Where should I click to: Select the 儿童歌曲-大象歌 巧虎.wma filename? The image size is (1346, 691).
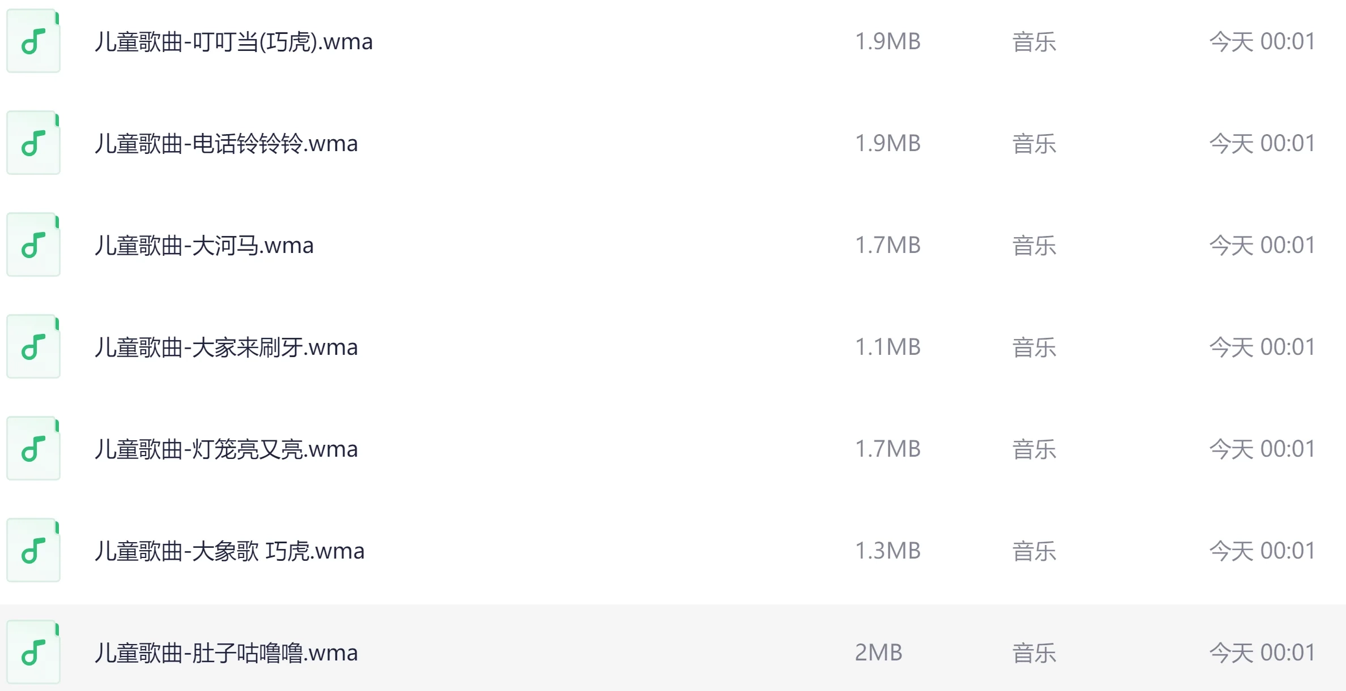pyautogui.click(x=229, y=551)
